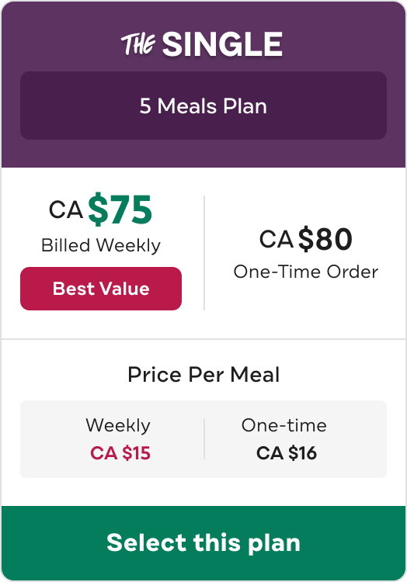Click the green $75 amount

pos(120,210)
